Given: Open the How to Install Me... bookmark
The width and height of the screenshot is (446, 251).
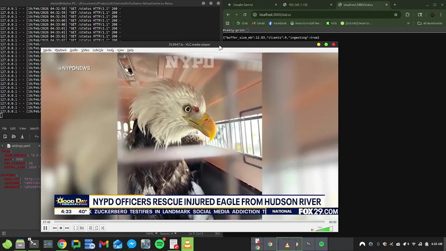Looking at the screenshot, I should pyautogui.click(x=306, y=23).
